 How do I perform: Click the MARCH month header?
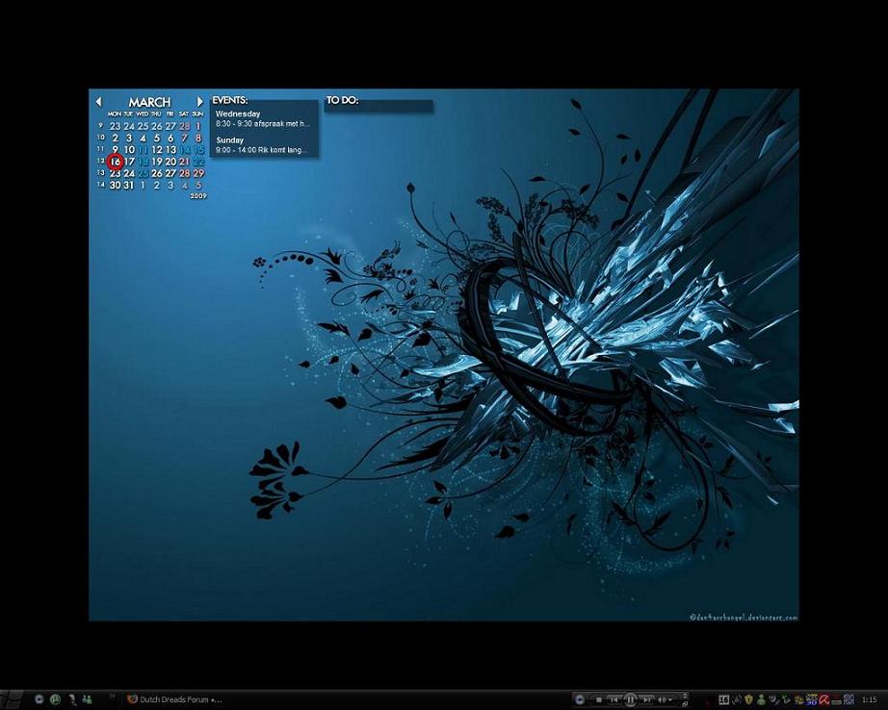click(149, 102)
